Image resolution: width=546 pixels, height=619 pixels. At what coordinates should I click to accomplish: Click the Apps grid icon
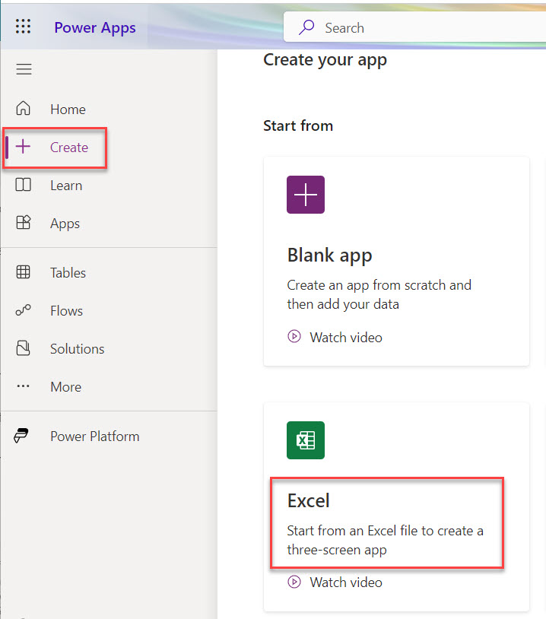pos(23,222)
